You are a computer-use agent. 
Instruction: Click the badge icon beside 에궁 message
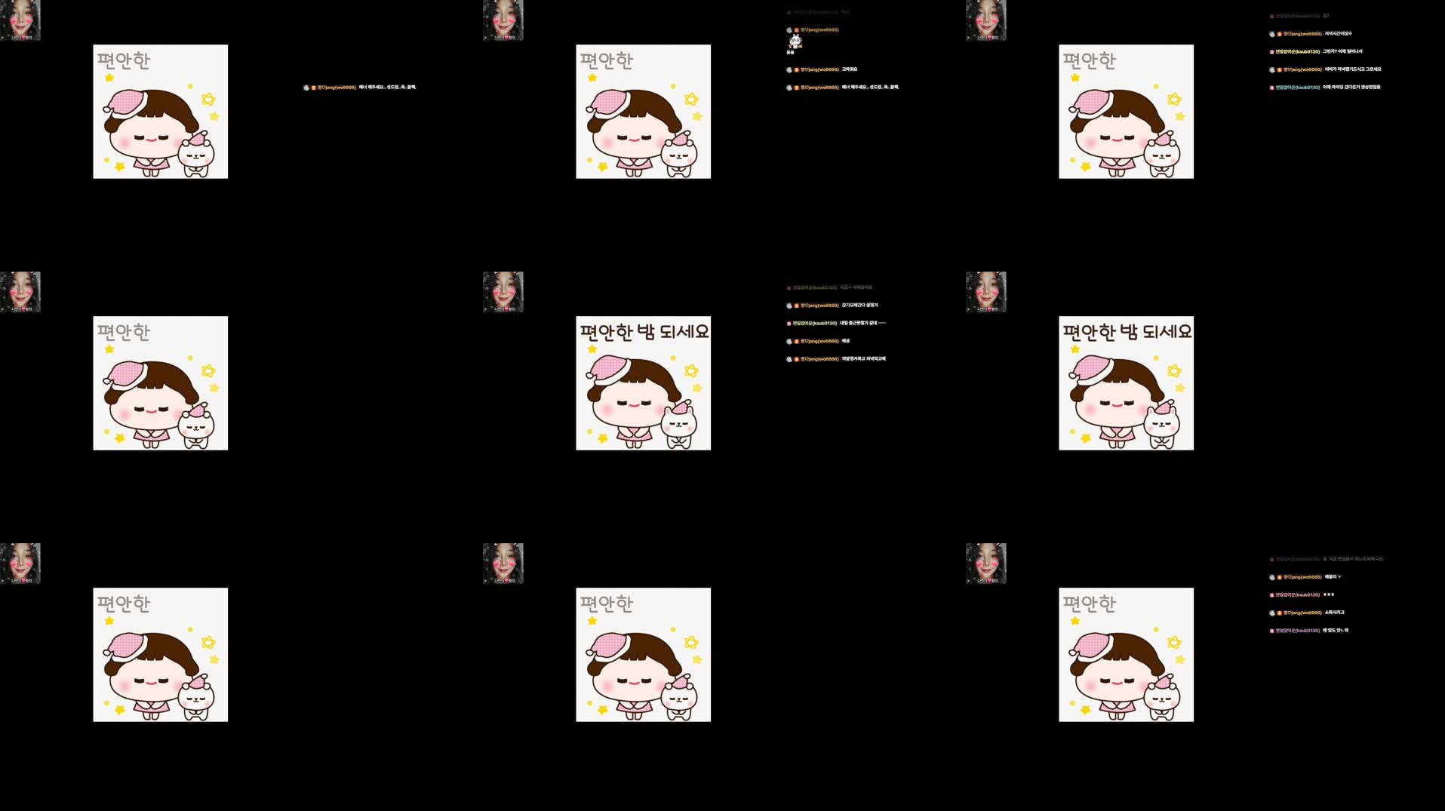[796, 340]
